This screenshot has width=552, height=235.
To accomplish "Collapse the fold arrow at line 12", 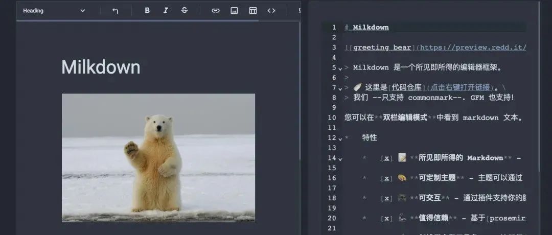I will coord(340,138).
